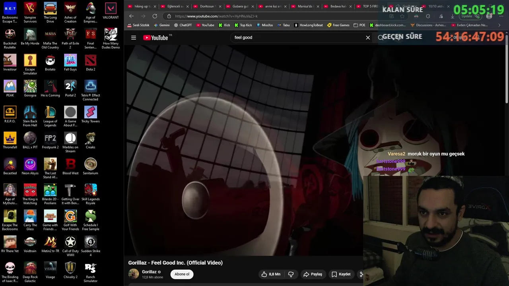Show more bookmarks chevron
The image size is (509, 286).
tap(499, 25)
